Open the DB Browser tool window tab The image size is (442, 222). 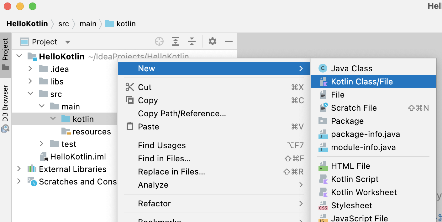[x=6, y=108]
